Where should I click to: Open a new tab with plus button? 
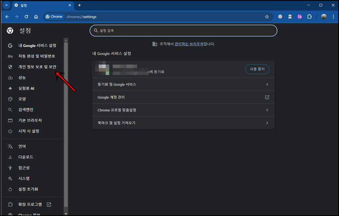80,5
